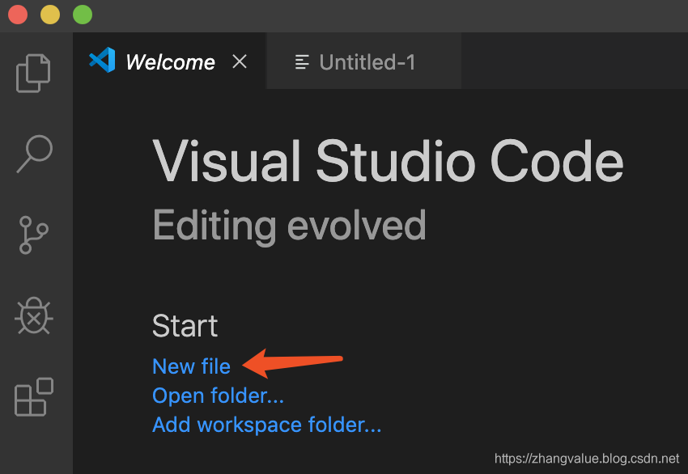
Task: Open the Source Control view
Action: pyautogui.click(x=33, y=235)
